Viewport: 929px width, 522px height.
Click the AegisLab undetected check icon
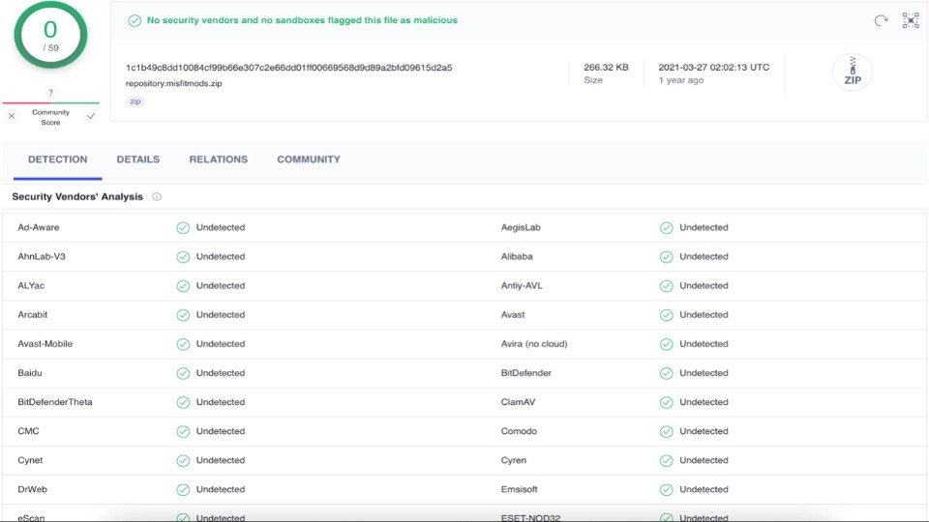[667, 228]
